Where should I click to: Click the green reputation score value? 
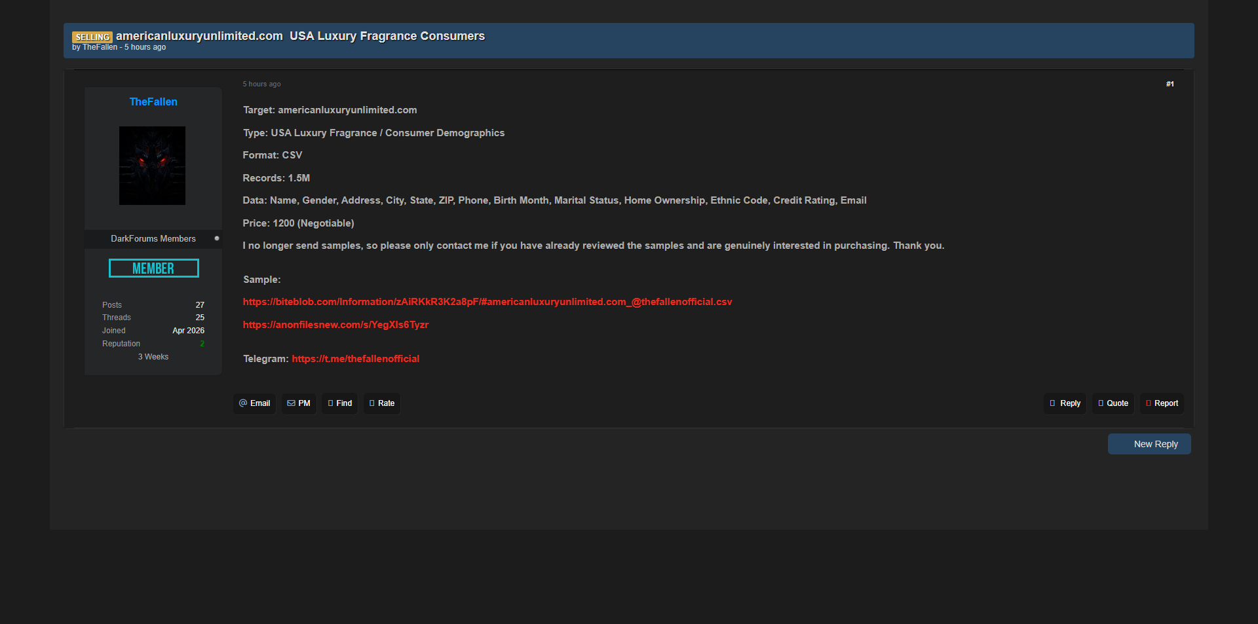point(202,344)
